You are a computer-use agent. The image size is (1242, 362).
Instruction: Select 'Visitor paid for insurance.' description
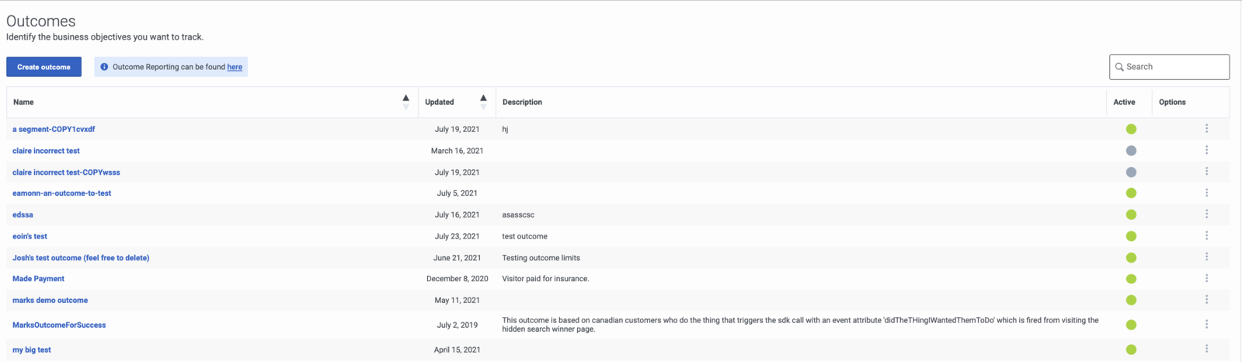(545, 278)
